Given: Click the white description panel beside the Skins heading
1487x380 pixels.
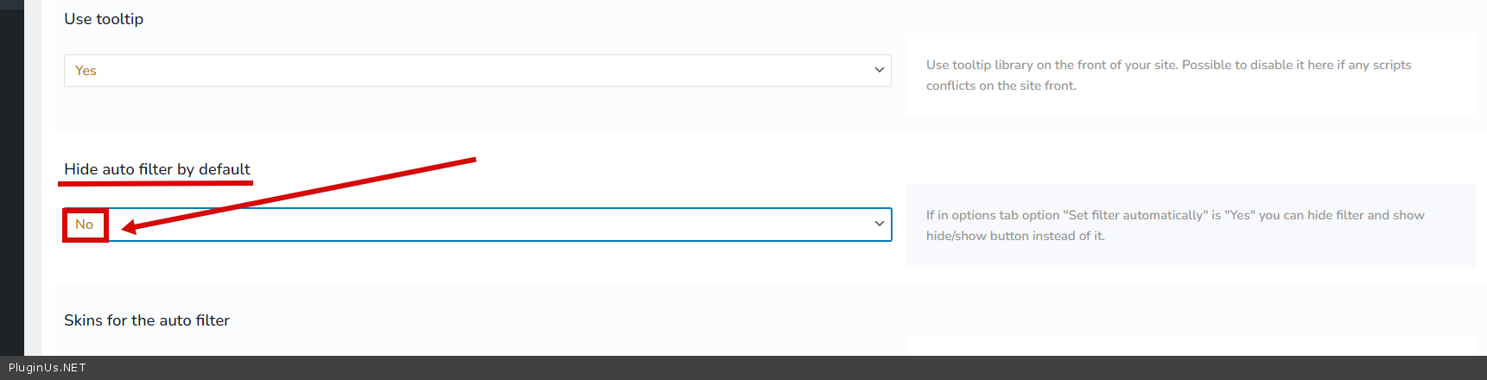Looking at the screenshot, I should pos(1190,345).
